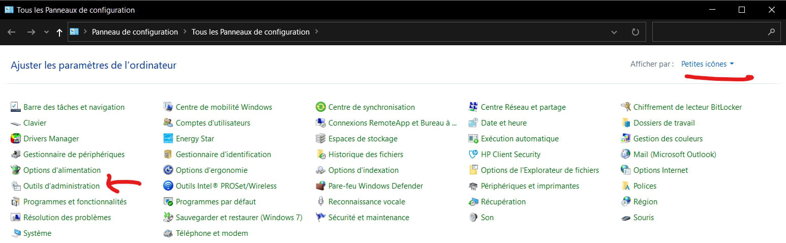Open the Outils Intel PROSet/Wireless icon

tap(168, 186)
